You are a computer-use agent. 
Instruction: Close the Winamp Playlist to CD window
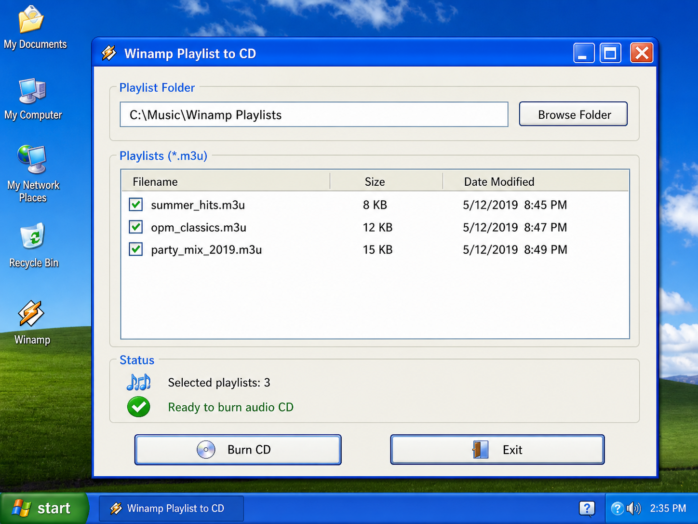[642, 53]
